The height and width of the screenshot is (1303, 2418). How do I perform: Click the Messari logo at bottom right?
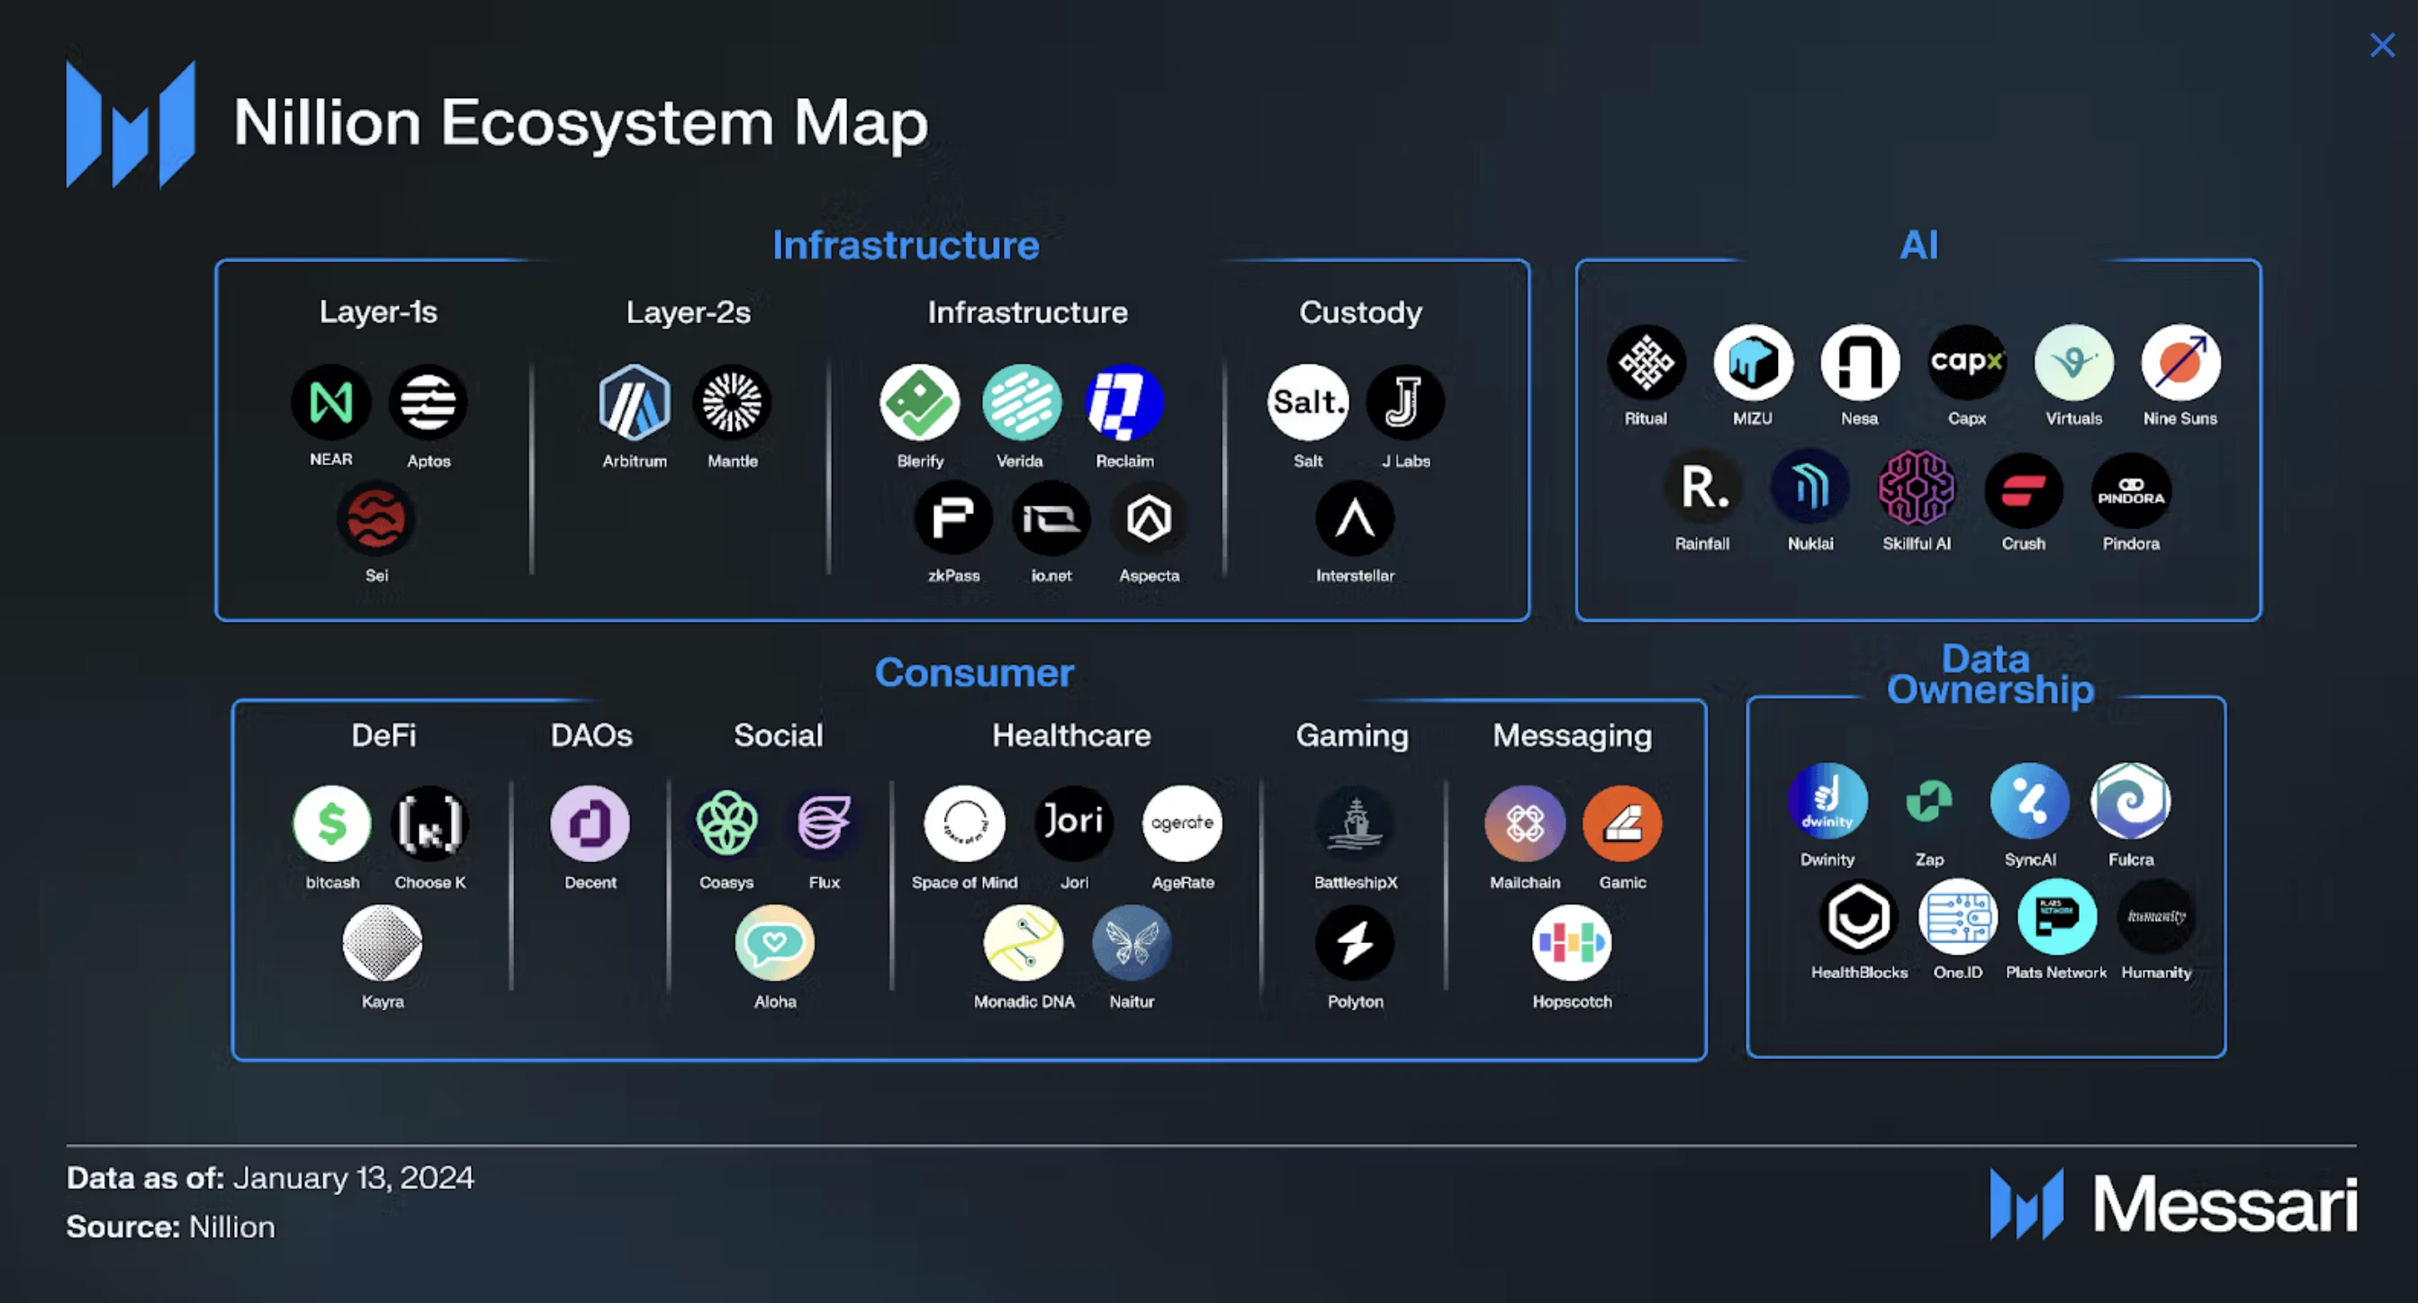tap(2173, 1205)
